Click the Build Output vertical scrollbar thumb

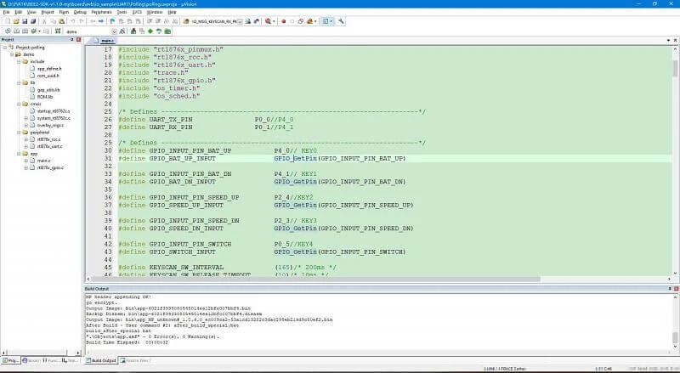[675, 337]
